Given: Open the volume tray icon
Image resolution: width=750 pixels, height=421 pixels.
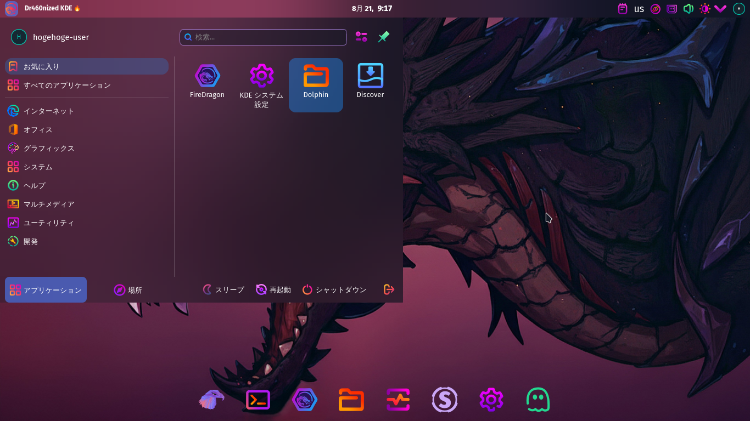Looking at the screenshot, I should pos(688,9).
